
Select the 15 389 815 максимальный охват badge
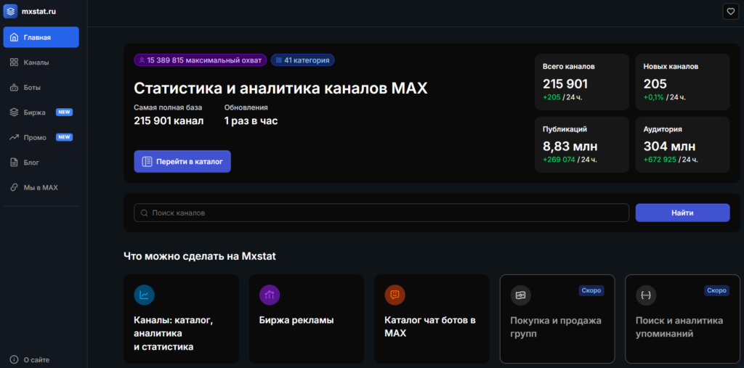click(x=201, y=60)
